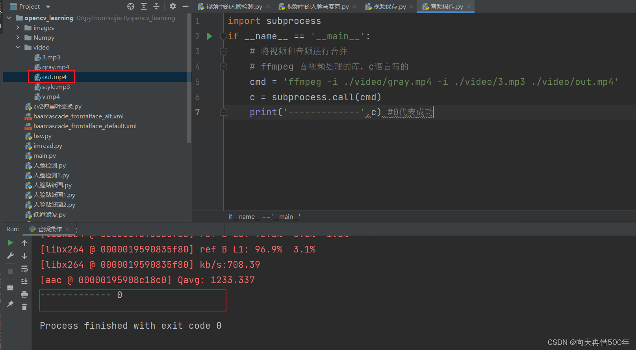The image size is (636, 350).
Task: Click the collapse all icon in Project panel
Action: point(156,6)
